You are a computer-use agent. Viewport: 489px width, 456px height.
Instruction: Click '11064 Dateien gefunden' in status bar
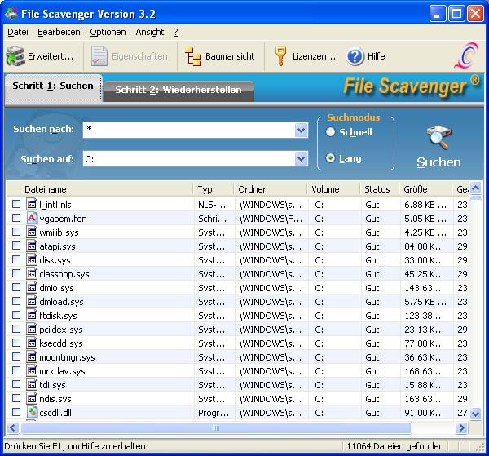(395, 446)
